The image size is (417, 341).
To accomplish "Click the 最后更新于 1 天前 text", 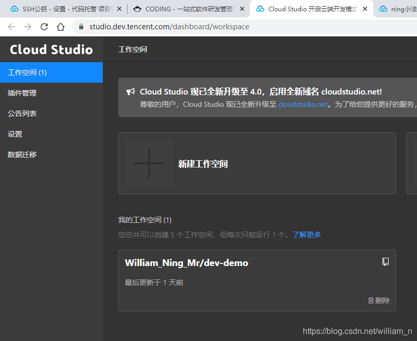I will point(154,282).
